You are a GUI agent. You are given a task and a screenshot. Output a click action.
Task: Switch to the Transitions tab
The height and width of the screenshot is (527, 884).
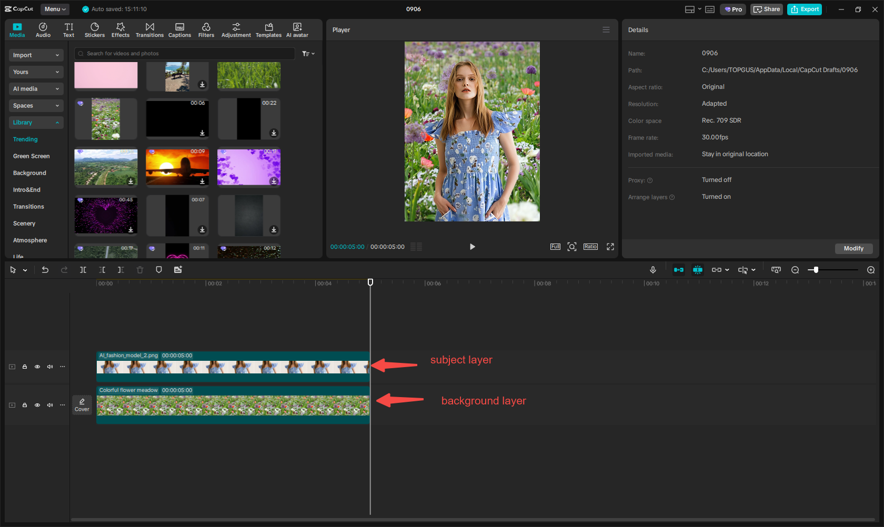tap(149, 30)
